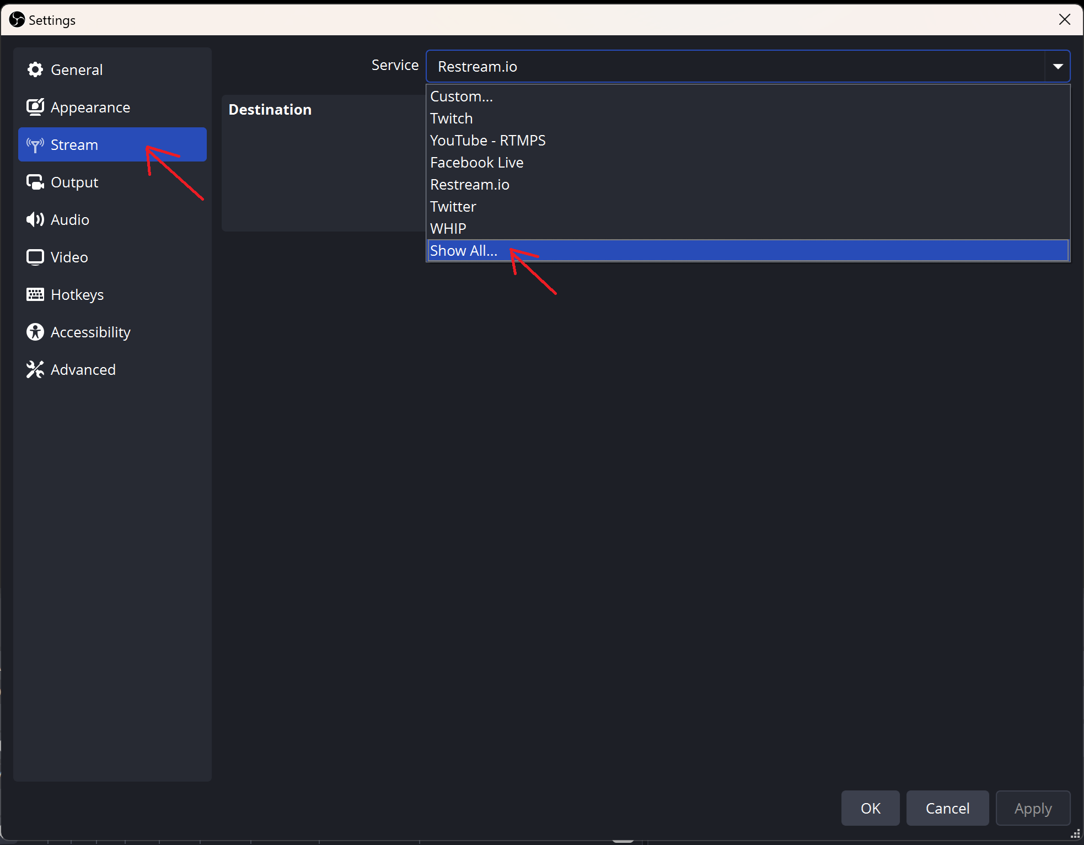This screenshot has width=1084, height=845.
Task: Click the Output icon in sidebar
Action: (35, 182)
